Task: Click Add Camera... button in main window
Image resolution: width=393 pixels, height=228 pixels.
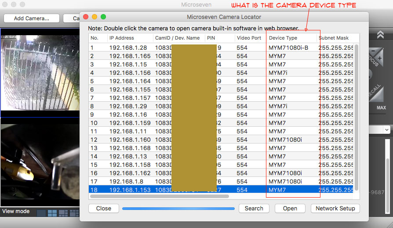Action: [x=32, y=18]
